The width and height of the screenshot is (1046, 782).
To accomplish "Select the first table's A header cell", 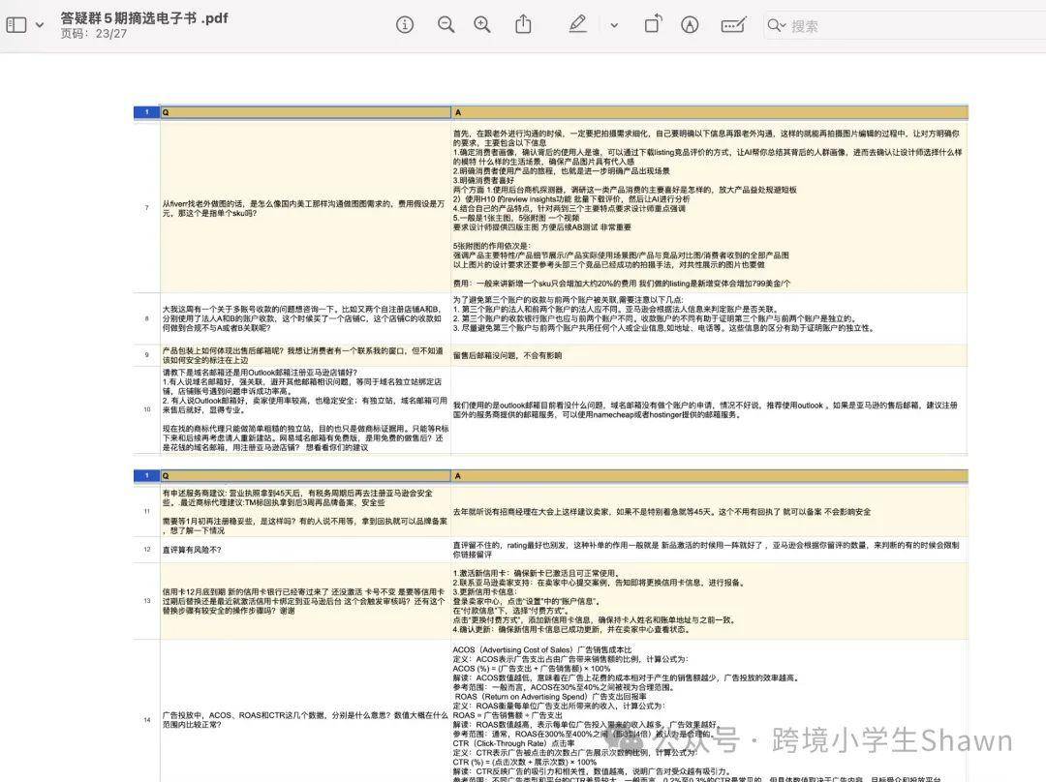I will point(709,112).
